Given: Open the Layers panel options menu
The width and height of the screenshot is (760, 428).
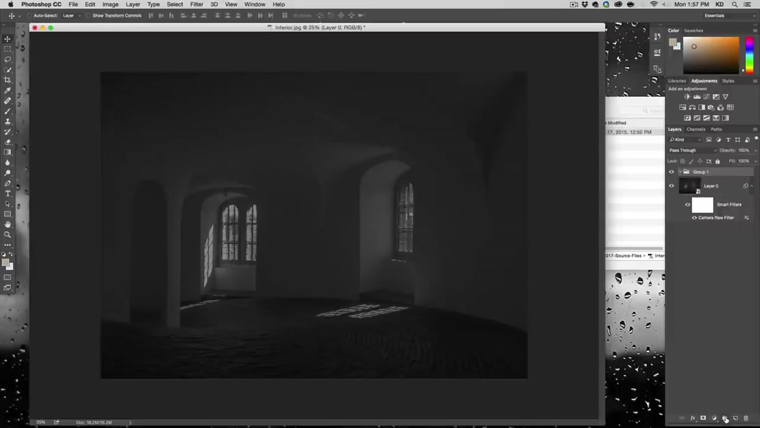Looking at the screenshot, I should point(755,129).
